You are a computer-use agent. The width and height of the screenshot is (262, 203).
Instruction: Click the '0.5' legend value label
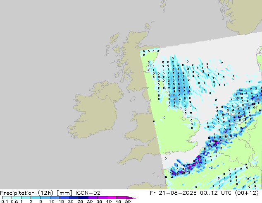(x=14, y=201)
